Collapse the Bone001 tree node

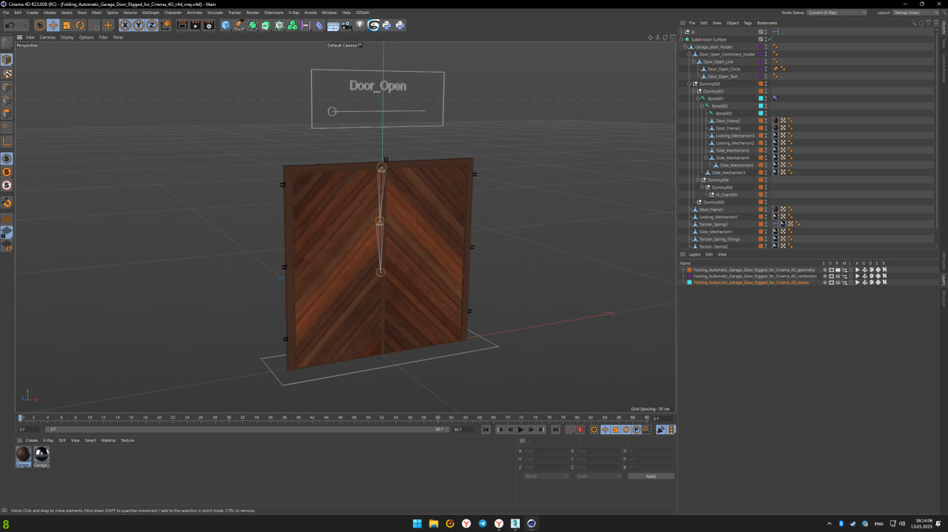point(698,98)
